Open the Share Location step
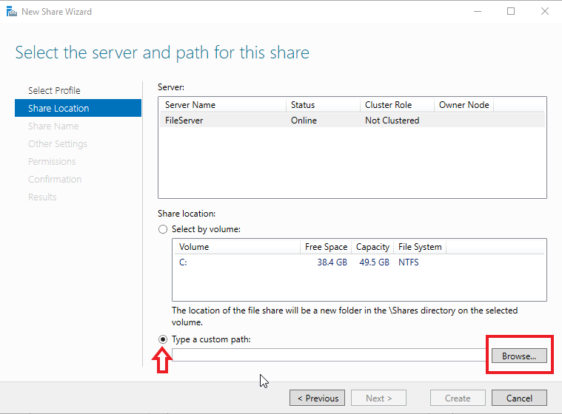The height and width of the screenshot is (414, 562). tap(78, 108)
